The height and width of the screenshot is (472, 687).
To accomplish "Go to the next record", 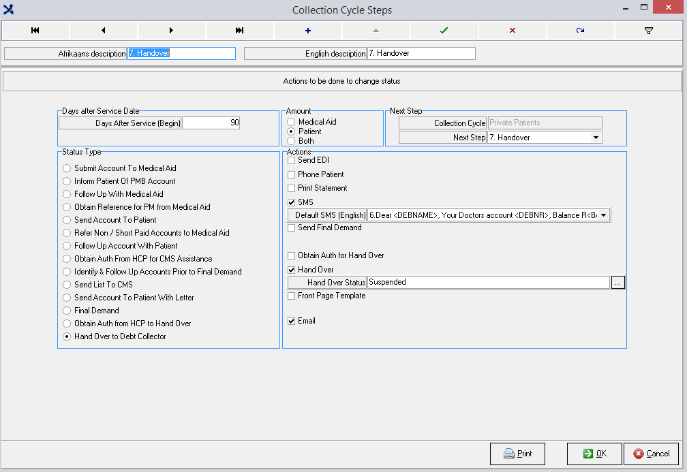I will [172, 31].
